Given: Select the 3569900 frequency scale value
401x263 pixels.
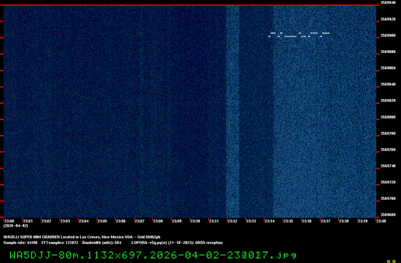Looking at the screenshot, I should point(388,35).
